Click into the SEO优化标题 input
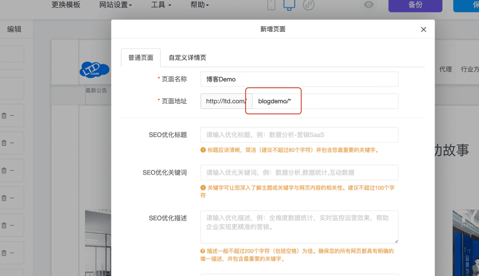The height and width of the screenshot is (276, 479). [299, 135]
